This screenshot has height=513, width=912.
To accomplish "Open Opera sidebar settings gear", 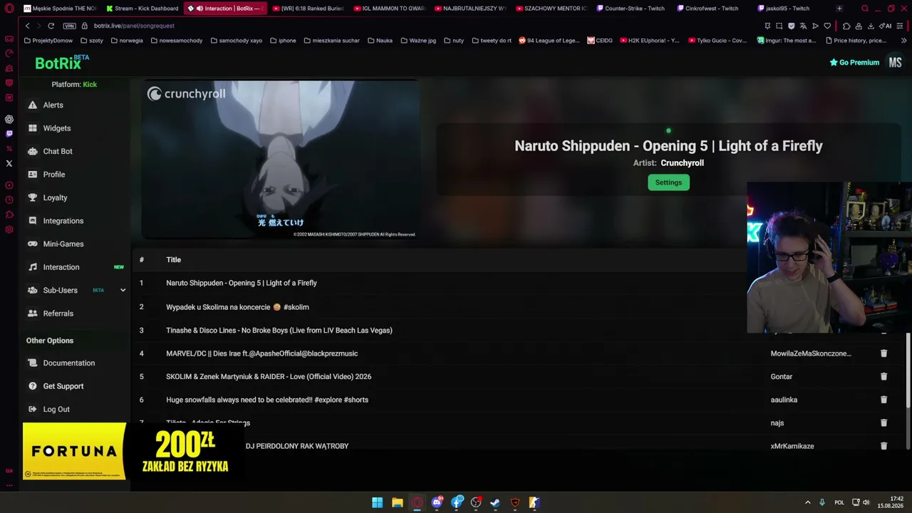I will coord(9,229).
